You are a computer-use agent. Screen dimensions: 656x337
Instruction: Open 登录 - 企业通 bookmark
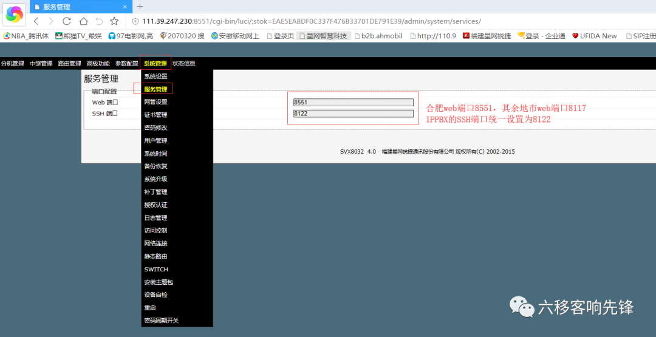click(541, 36)
